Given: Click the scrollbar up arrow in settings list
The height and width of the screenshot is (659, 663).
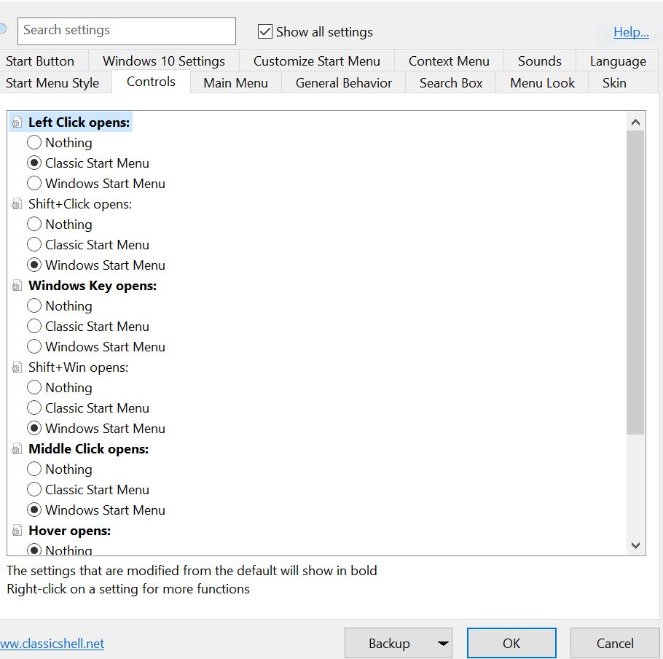Looking at the screenshot, I should (x=635, y=122).
